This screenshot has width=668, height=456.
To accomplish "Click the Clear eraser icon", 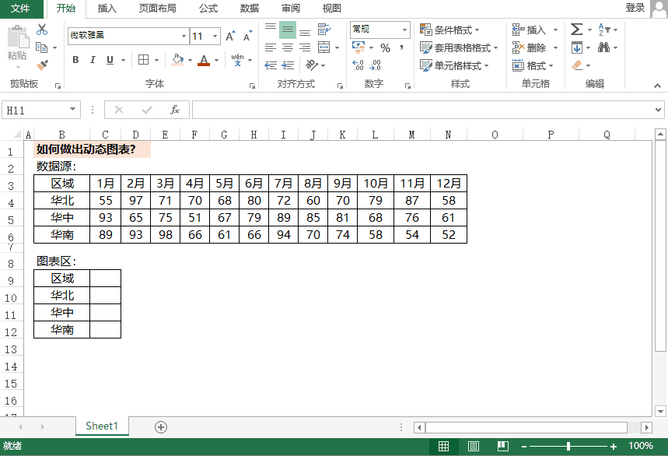I will (577, 65).
